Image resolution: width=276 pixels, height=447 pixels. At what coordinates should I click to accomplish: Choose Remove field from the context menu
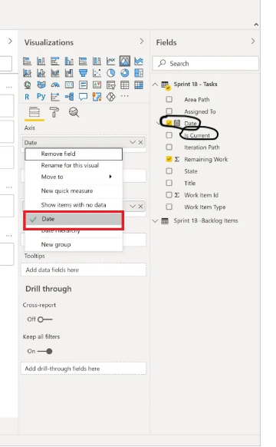(x=74, y=154)
